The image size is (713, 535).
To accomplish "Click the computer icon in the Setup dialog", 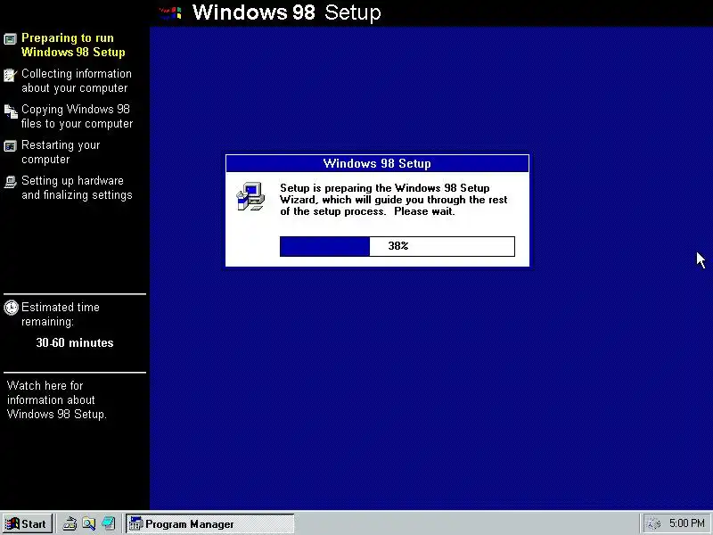I will tap(250, 196).
